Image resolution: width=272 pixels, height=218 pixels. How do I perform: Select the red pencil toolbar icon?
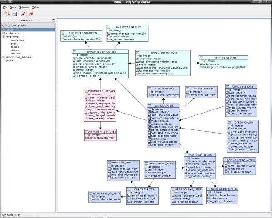pyautogui.click(x=22, y=14)
